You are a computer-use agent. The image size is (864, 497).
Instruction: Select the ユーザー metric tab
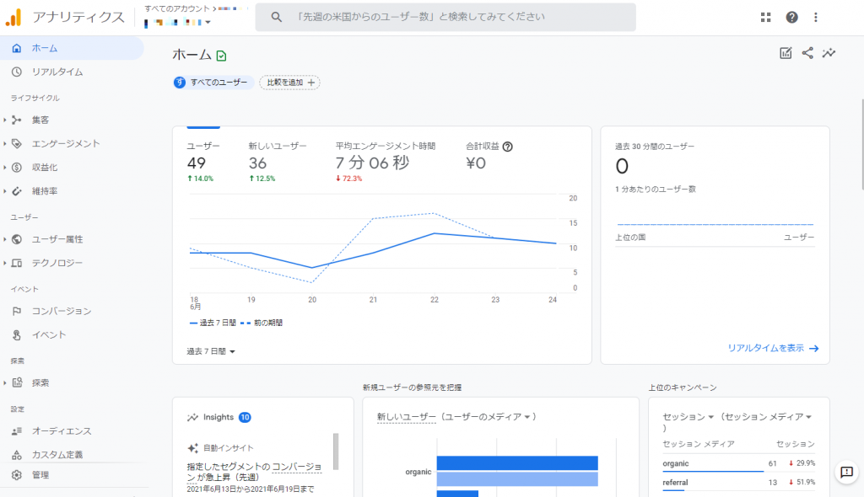[x=203, y=161]
